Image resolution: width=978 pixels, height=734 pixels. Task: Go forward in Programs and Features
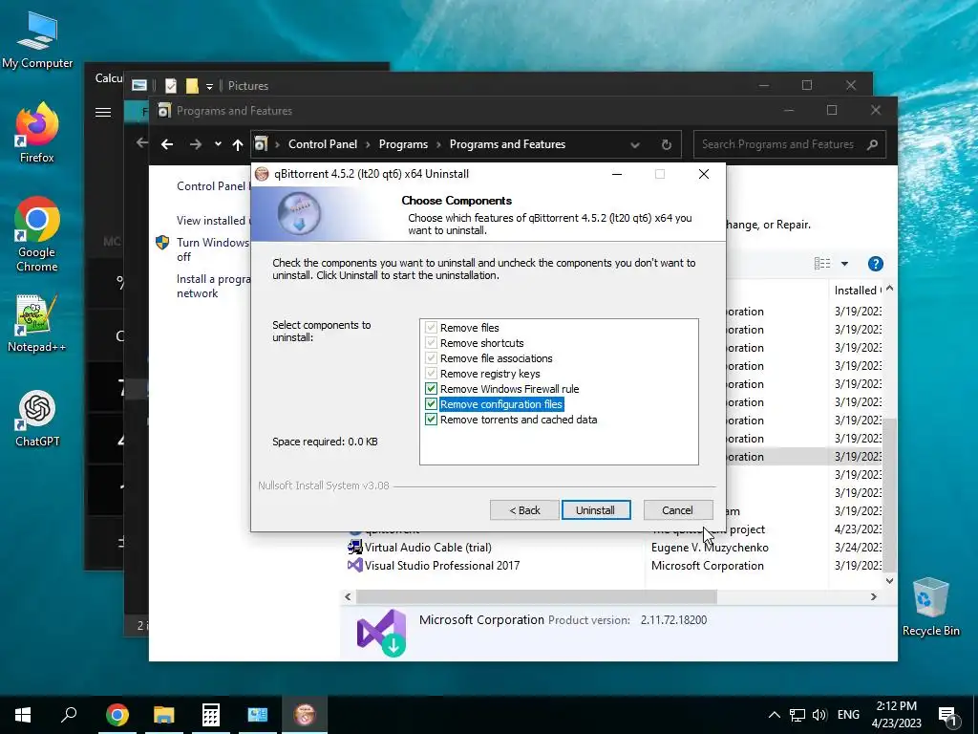196,144
